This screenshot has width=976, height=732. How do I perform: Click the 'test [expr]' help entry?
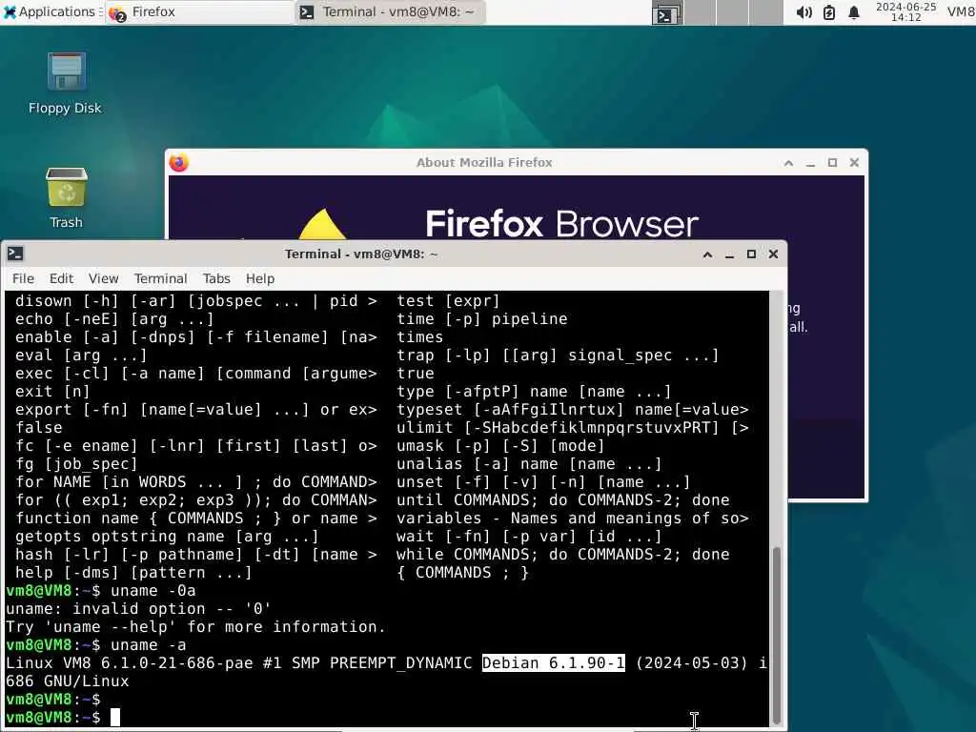pyautogui.click(x=448, y=300)
